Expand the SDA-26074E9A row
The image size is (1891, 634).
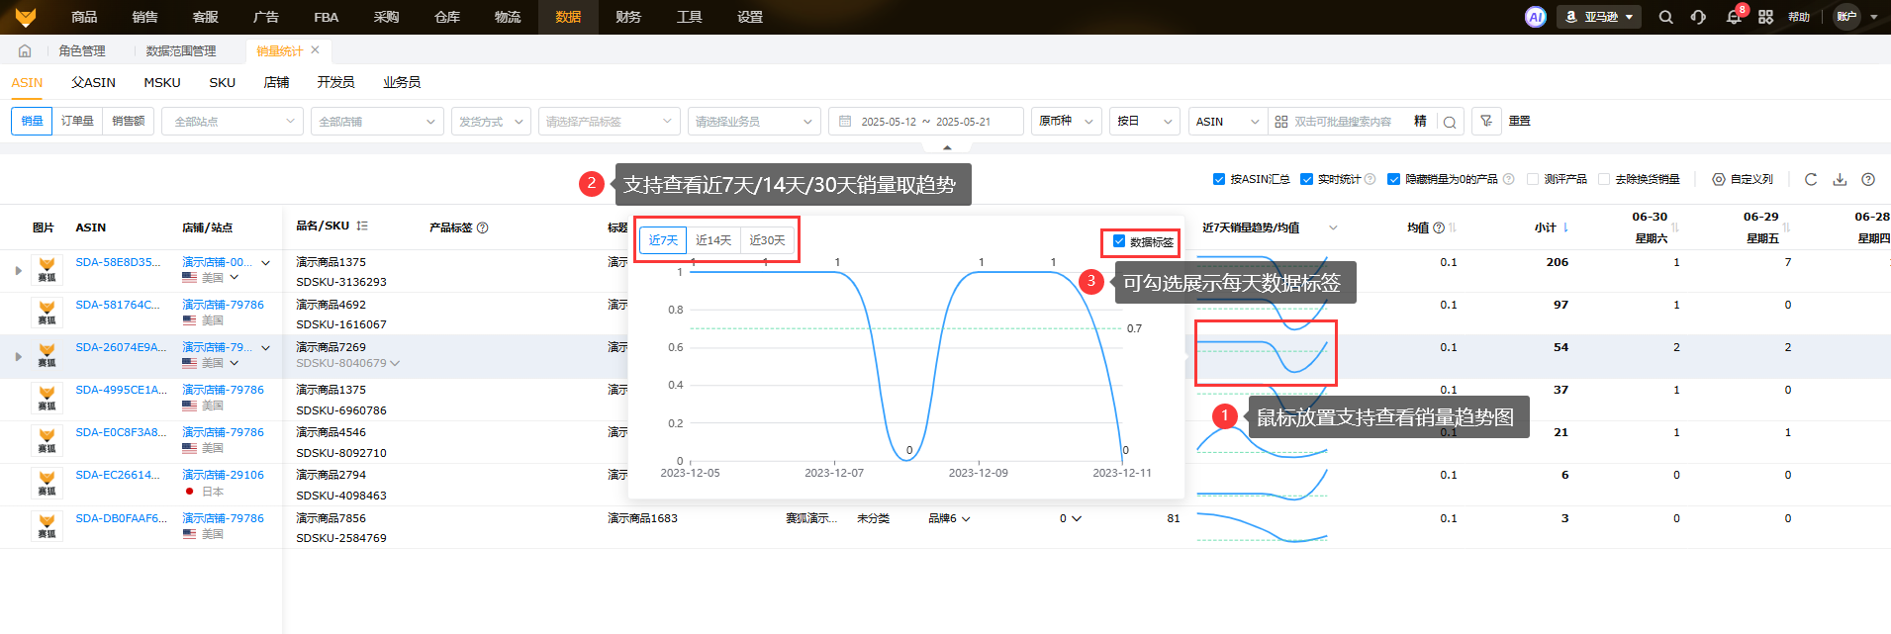(18, 356)
